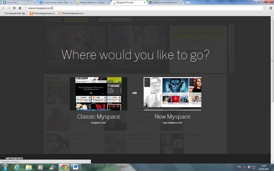This screenshot has width=274, height=171.
Task: Open the Импортировано из... bookmarks folder
Action: (x=71, y=13)
